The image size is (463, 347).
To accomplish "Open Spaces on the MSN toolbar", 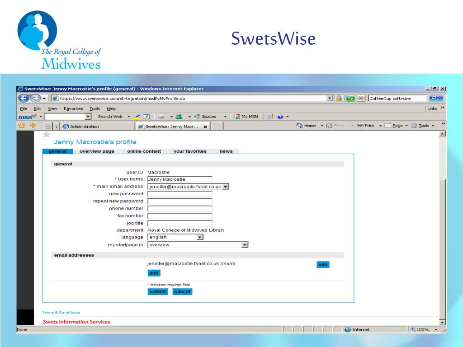I will tap(205, 117).
